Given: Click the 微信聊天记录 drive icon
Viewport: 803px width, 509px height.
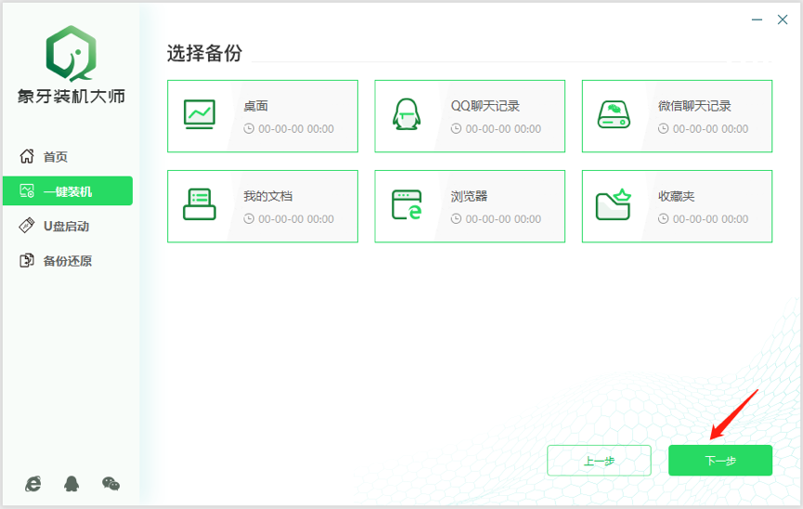Looking at the screenshot, I should (614, 115).
